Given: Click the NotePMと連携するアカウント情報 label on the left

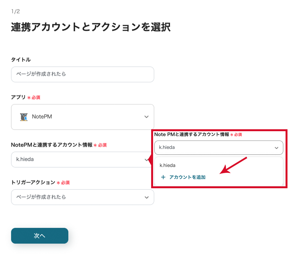Looking at the screenshot, I should [52, 145].
